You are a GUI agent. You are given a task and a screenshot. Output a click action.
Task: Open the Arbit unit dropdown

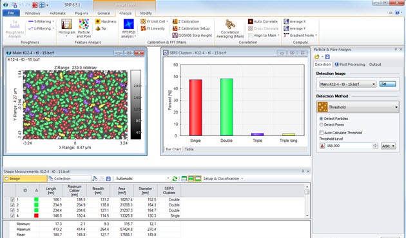click(389, 146)
